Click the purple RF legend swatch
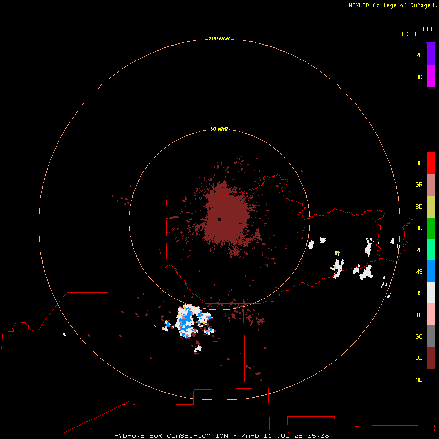Screen dimensions: 439x439 [431, 55]
